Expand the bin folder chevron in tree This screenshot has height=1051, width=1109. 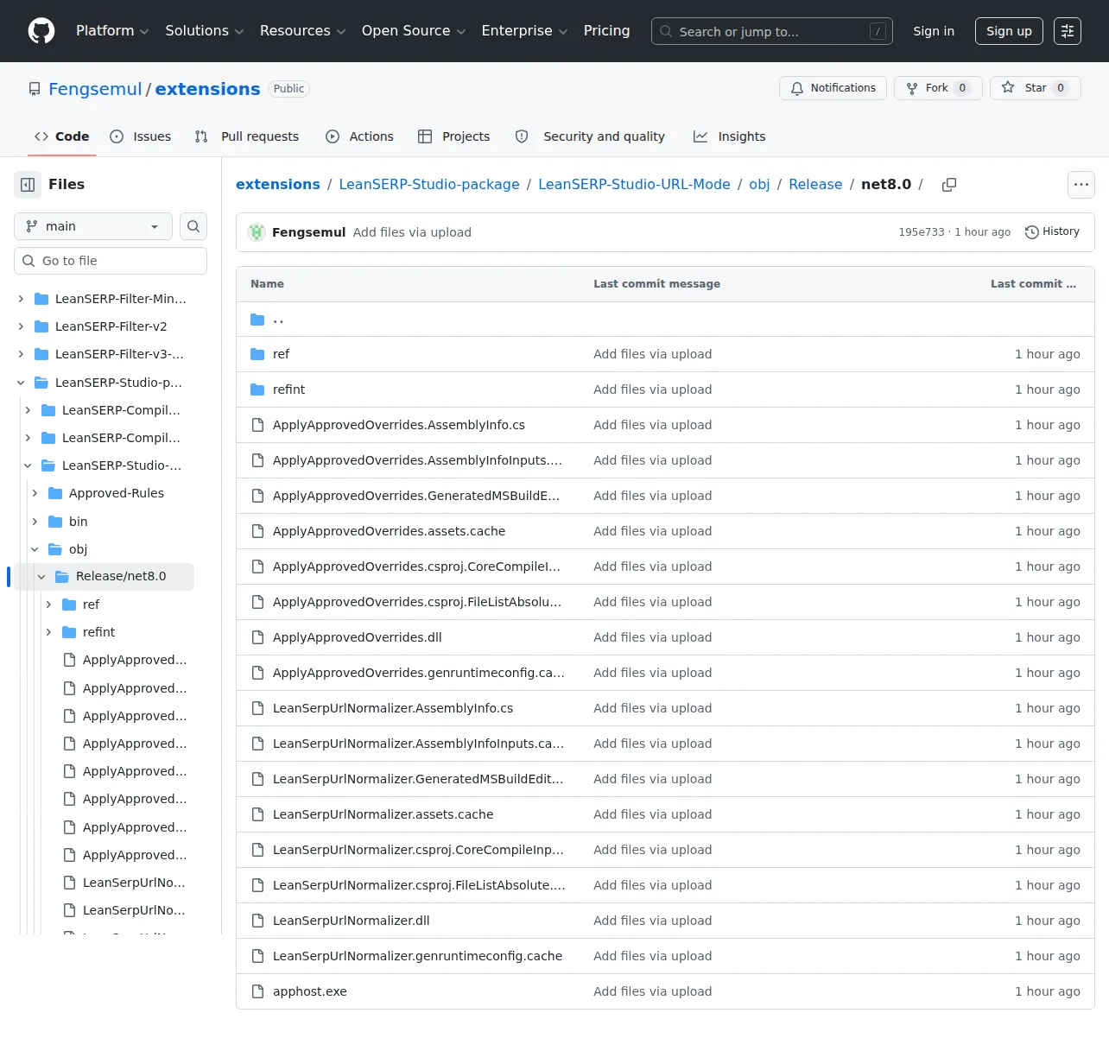click(x=35, y=522)
